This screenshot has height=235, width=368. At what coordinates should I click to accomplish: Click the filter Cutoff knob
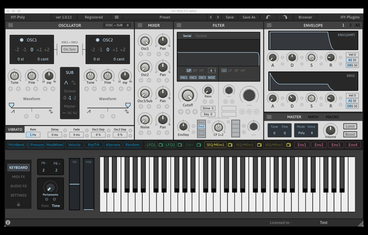tap(188, 95)
